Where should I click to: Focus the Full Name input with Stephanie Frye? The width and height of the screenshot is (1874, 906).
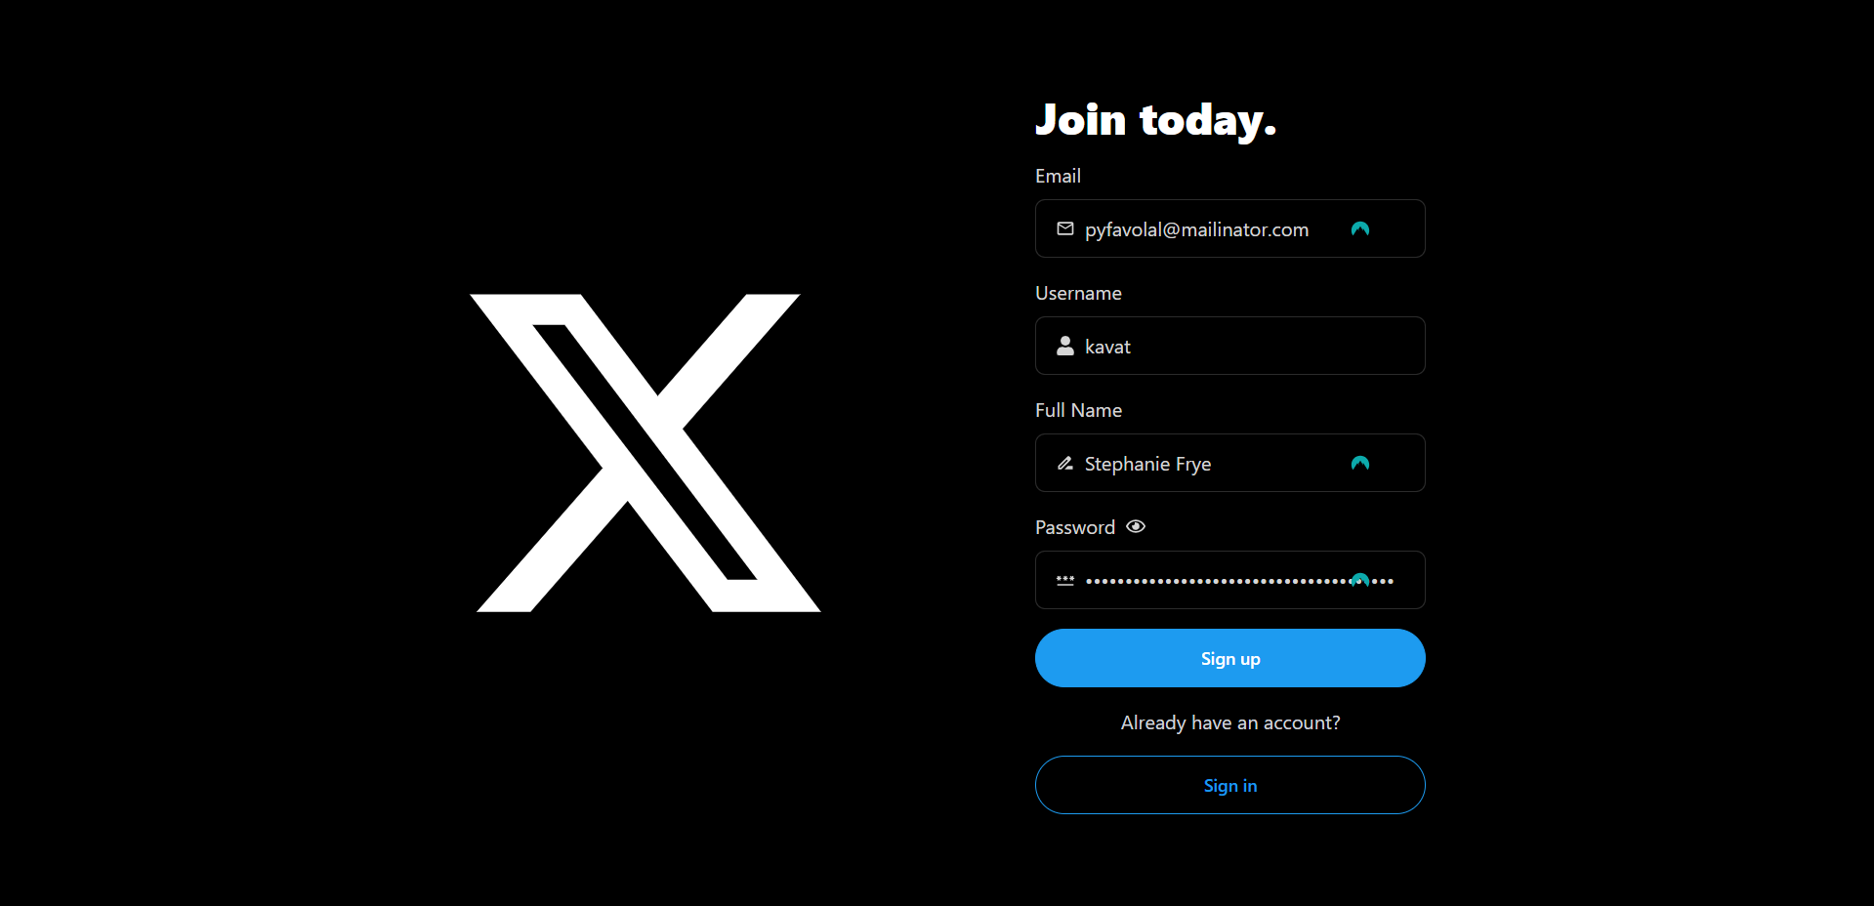(1230, 463)
